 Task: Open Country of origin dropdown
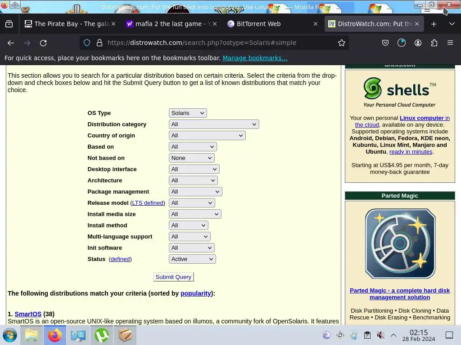click(x=207, y=136)
